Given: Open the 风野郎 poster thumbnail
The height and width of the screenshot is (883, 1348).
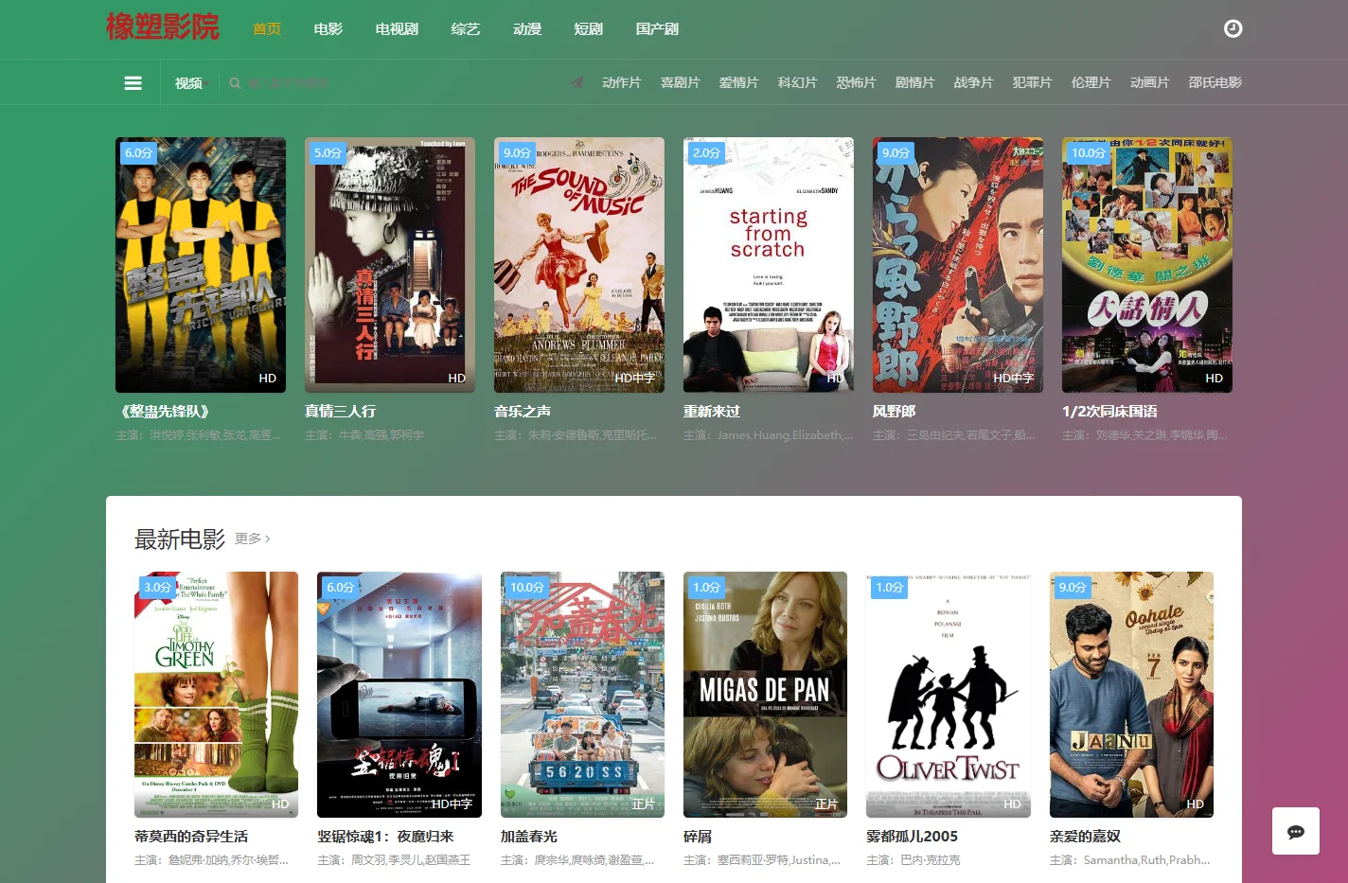Looking at the screenshot, I should (958, 265).
